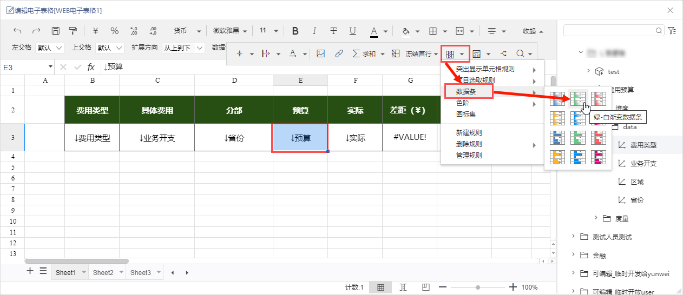683x295 pixels.
Task: Click zoom in plus button
Action: pos(513,287)
